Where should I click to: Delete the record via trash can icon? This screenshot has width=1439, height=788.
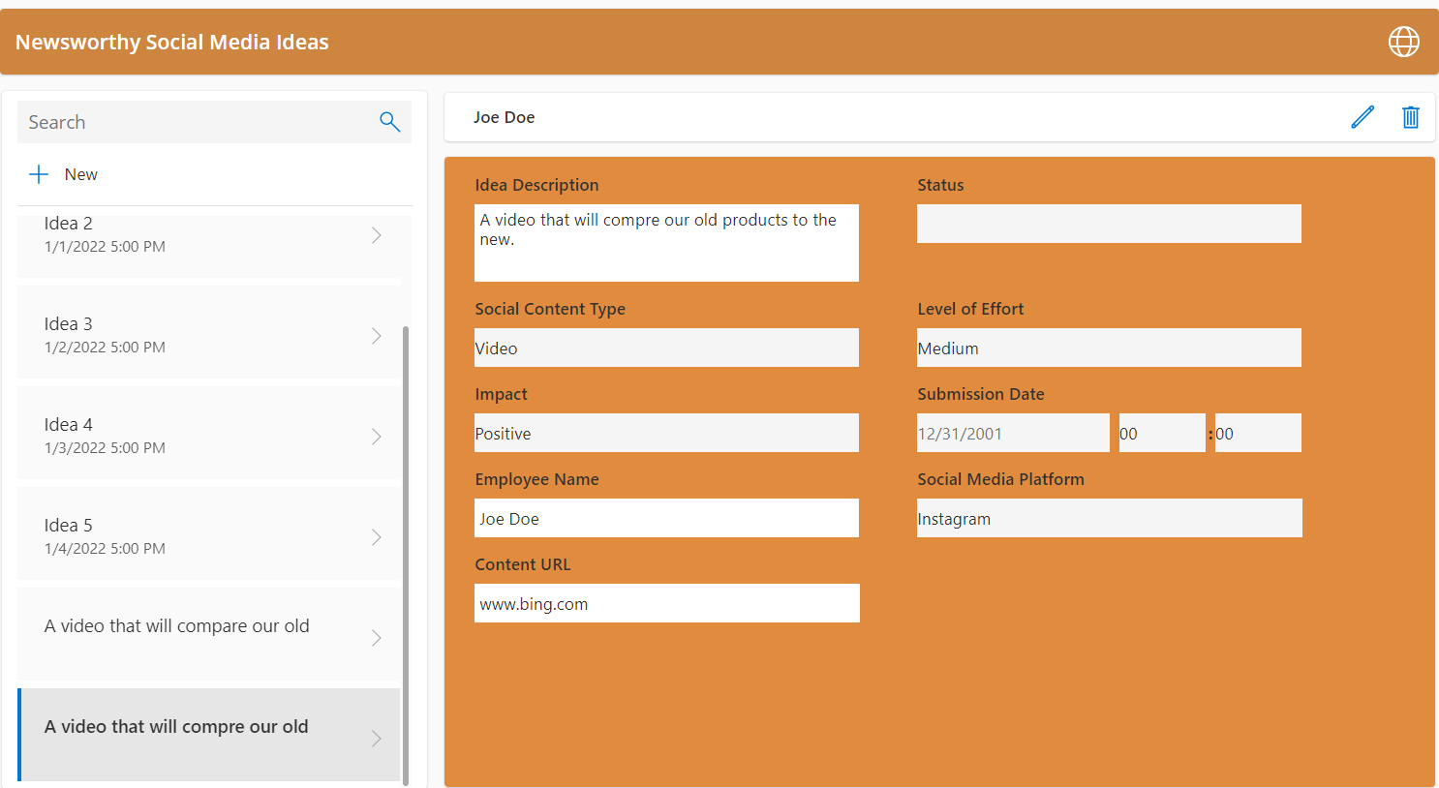coord(1410,116)
